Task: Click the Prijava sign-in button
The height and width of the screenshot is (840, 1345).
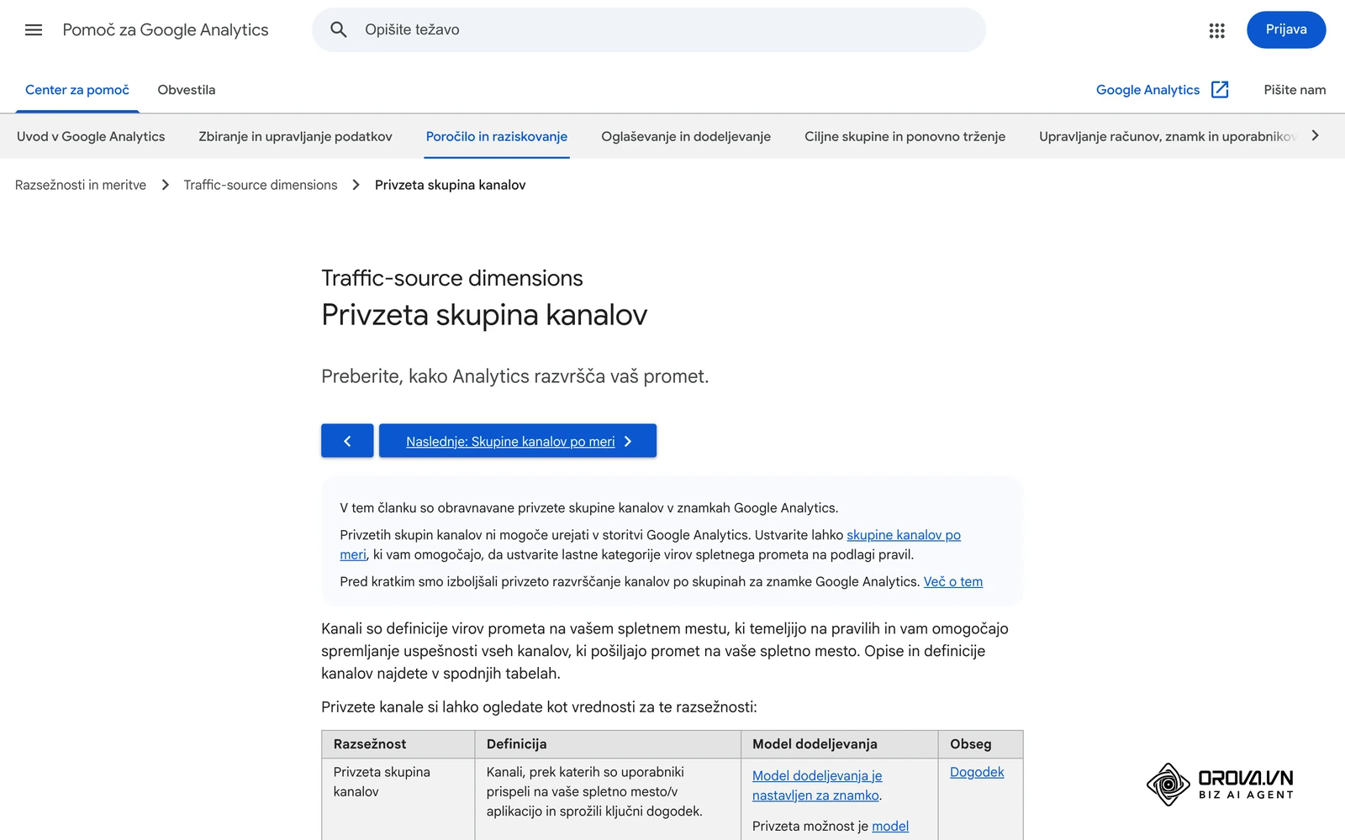Action: pyautogui.click(x=1286, y=30)
